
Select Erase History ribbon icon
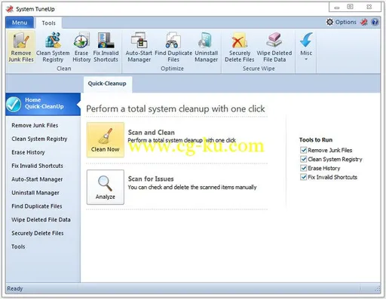click(81, 47)
